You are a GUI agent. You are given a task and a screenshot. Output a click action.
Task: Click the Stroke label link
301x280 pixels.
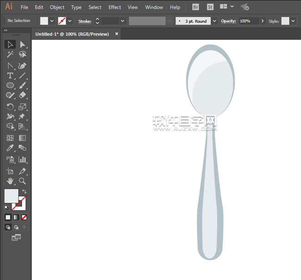tap(85, 21)
